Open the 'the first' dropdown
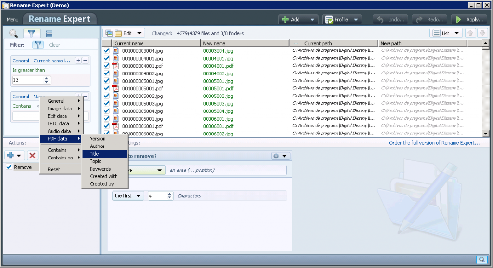493x268 pixels. [128, 196]
